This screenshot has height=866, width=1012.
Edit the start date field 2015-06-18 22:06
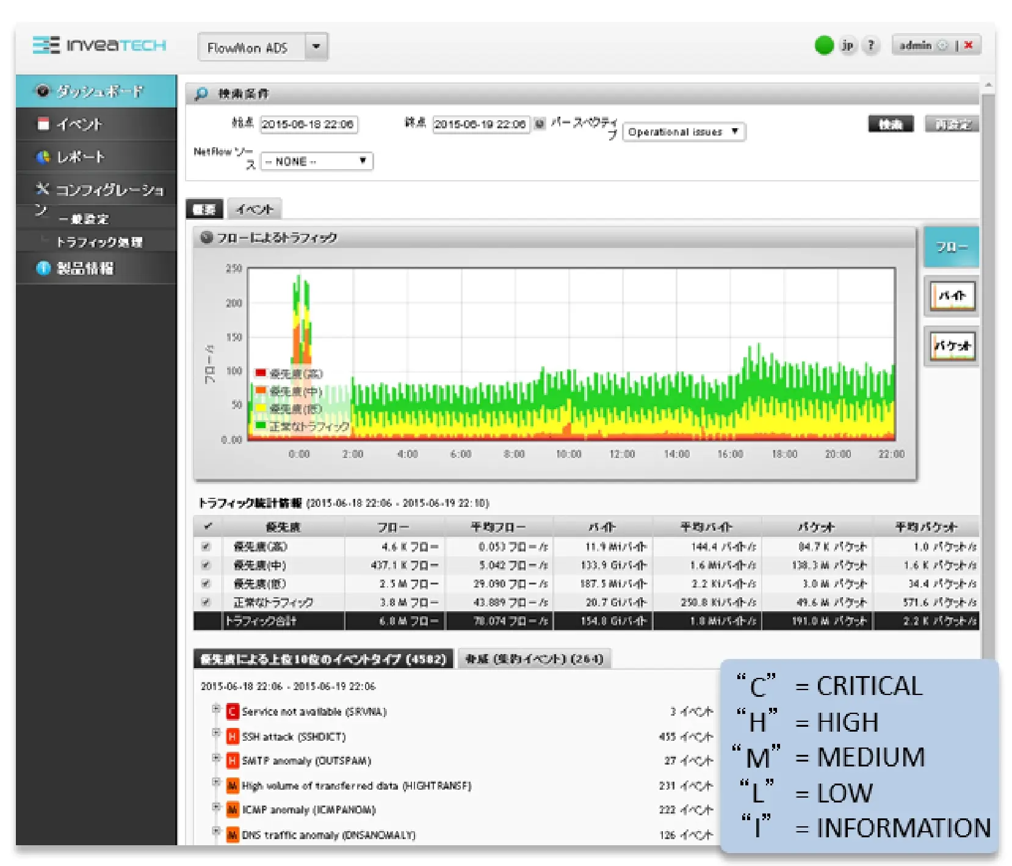tap(309, 124)
